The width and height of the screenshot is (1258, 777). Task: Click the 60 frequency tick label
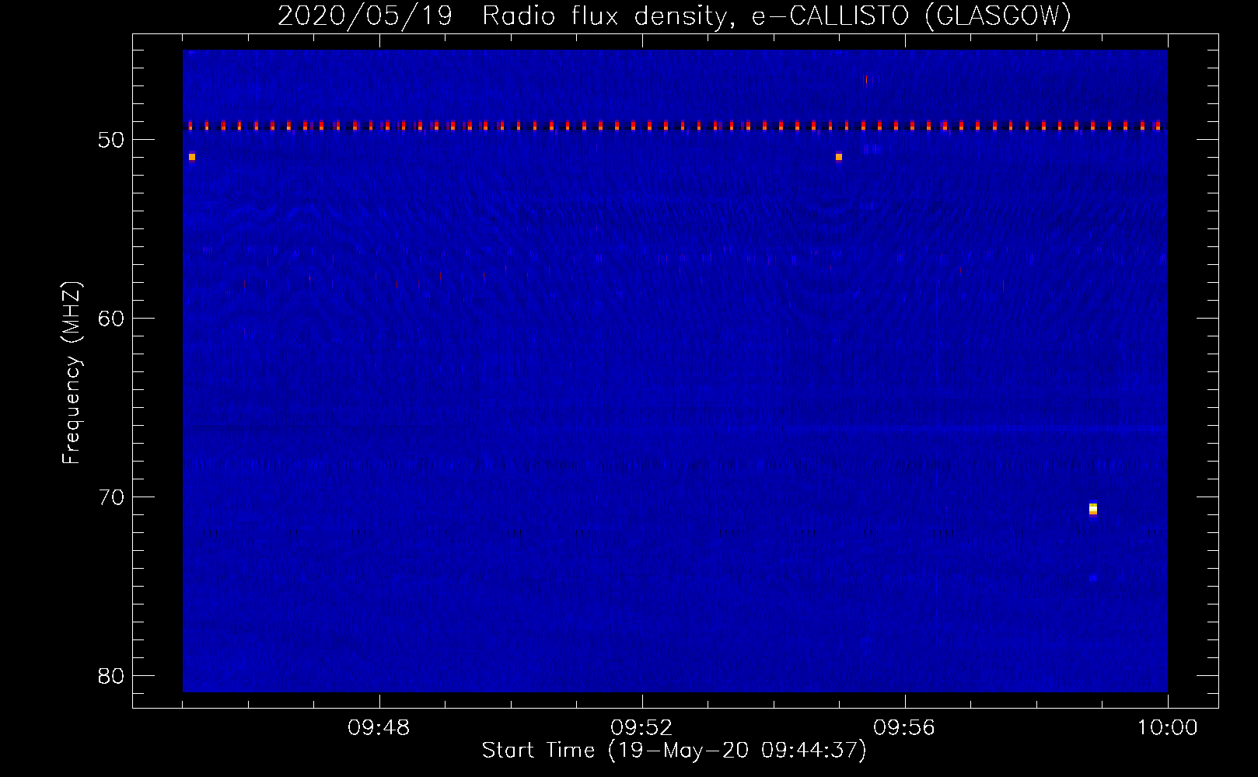[x=111, y=319]
